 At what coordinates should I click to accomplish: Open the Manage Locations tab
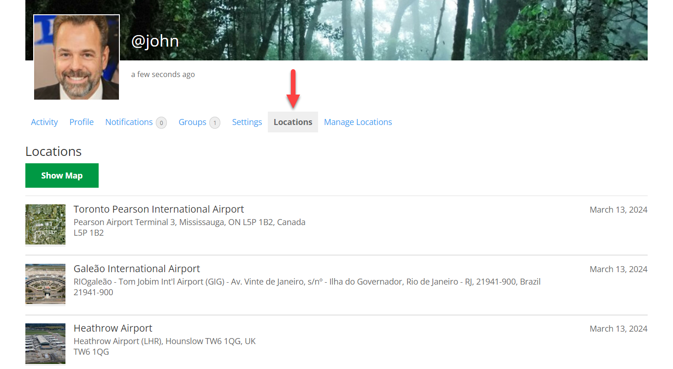(x=358, y=122)
